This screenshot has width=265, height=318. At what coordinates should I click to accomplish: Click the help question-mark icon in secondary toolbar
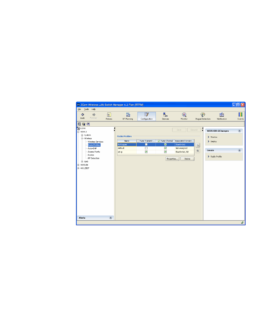88,124
